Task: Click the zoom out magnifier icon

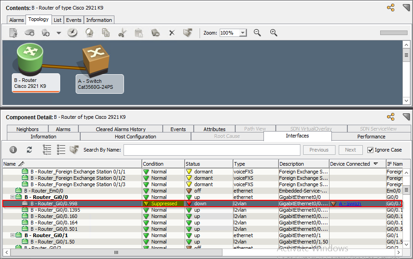Action: click(257, 33)
